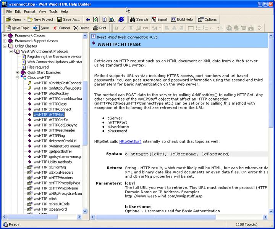
Task: Click the topic header shortcut icon
Action: click(94, 36)
